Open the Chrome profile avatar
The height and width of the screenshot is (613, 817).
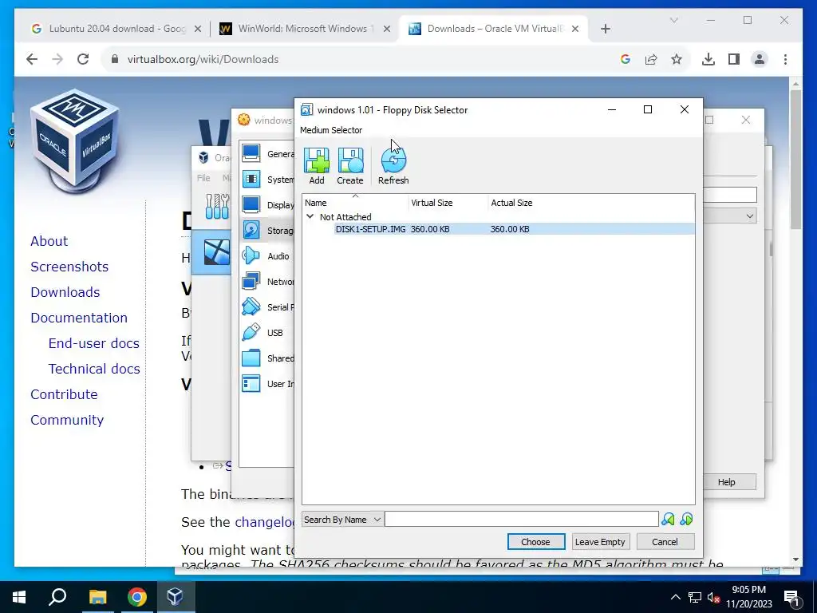pos(760,59)
